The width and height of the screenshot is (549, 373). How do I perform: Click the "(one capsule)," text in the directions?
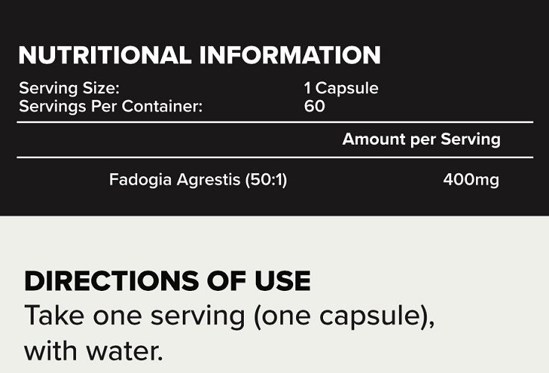tap(345, 317)
